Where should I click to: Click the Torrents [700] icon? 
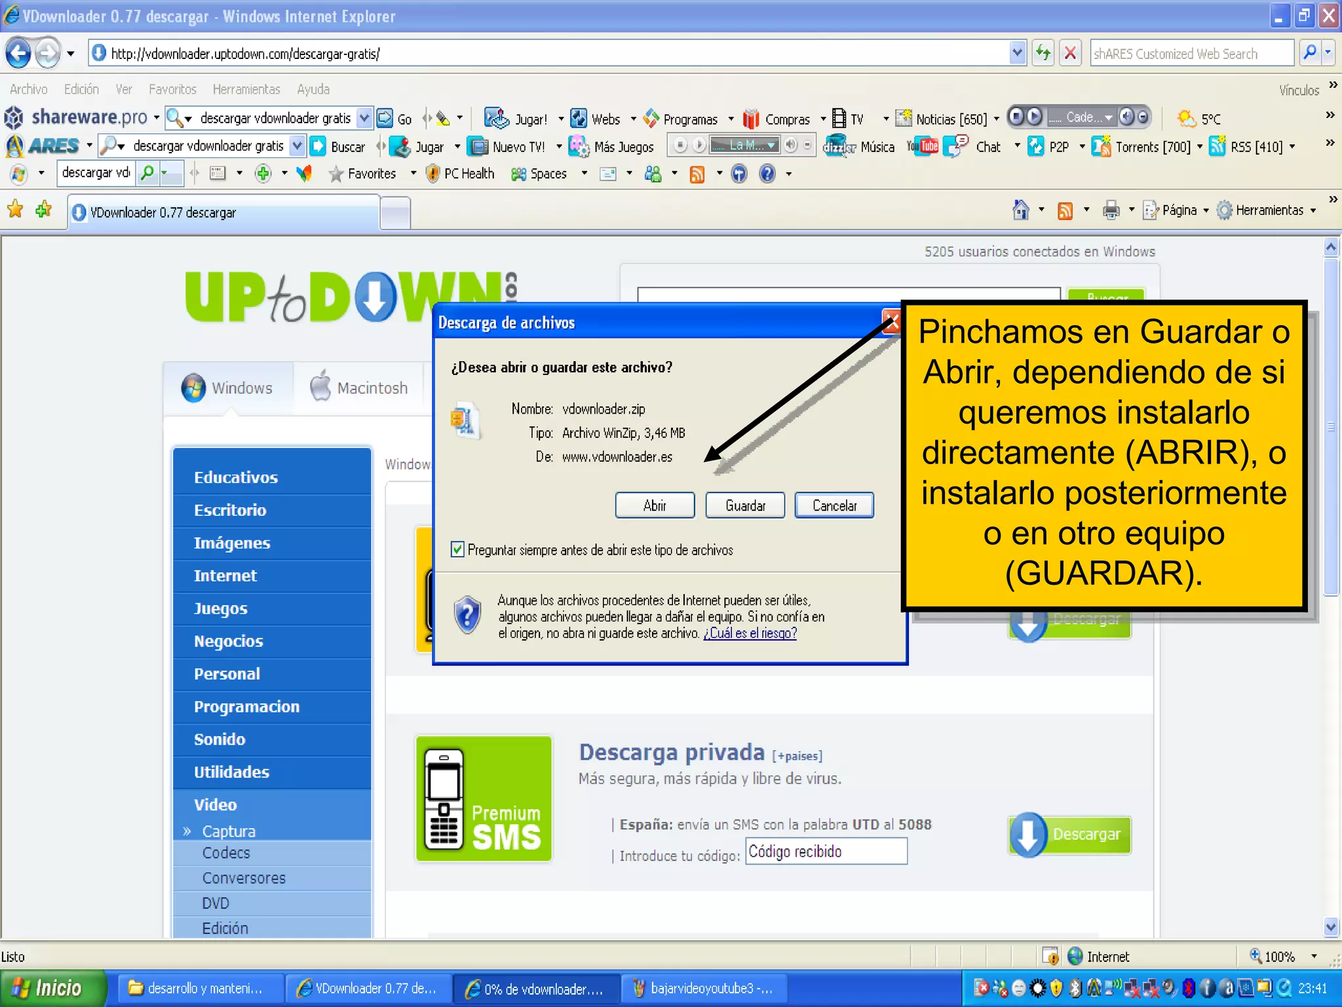(1102, 146)
